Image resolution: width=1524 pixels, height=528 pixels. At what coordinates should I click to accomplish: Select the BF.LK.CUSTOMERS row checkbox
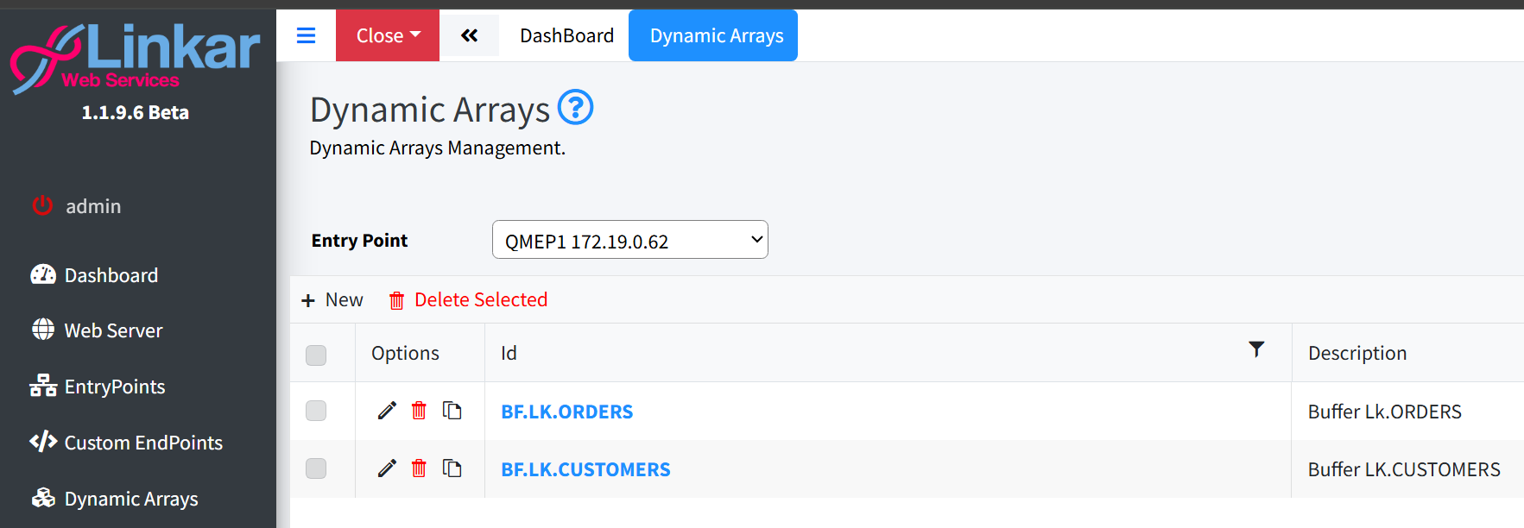coord(316,468)
